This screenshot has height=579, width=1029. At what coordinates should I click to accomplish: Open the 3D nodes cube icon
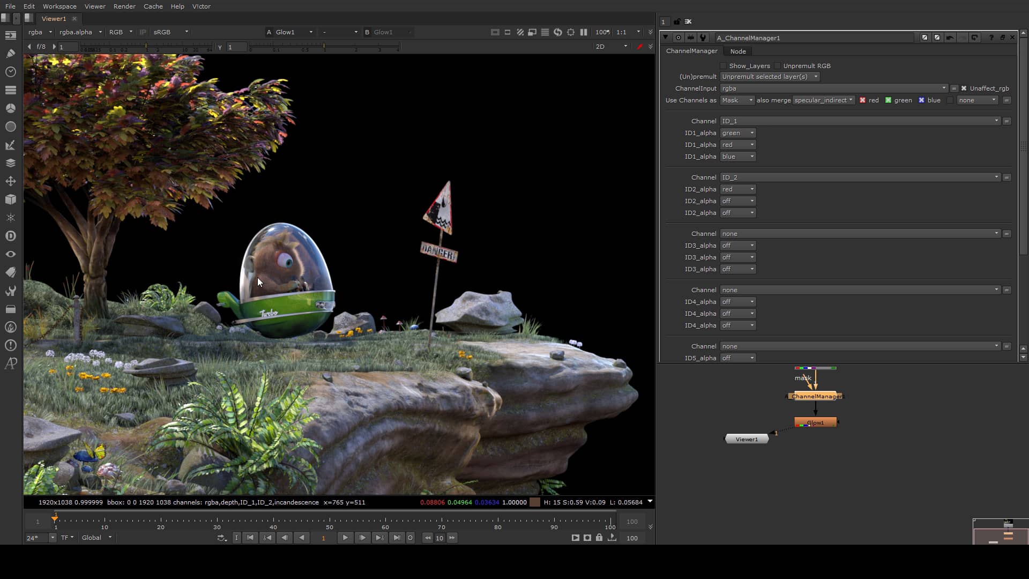click(x=11, y=199)
